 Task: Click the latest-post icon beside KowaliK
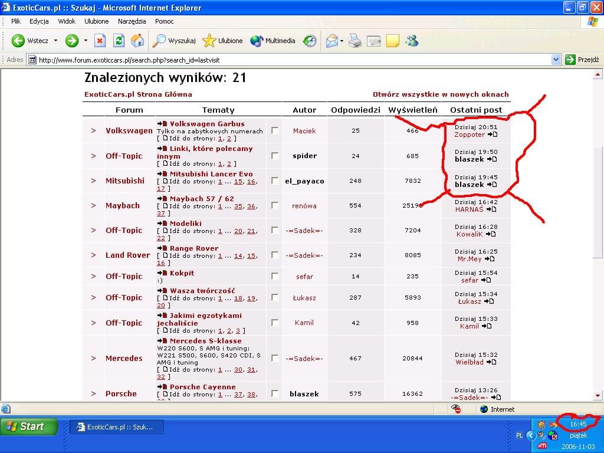pos(490,234)
